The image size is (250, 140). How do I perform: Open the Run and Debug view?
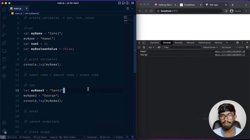(x=4, y=34)
